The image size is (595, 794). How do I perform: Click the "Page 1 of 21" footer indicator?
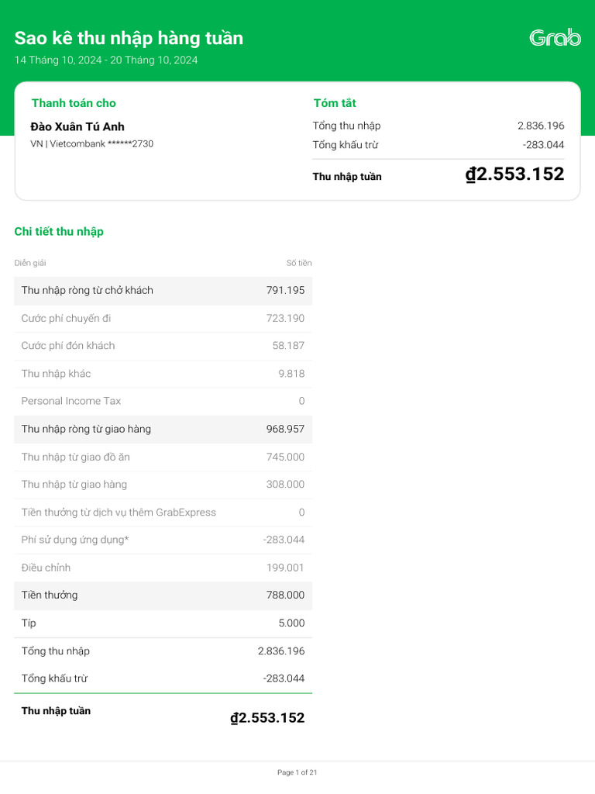click(x=297, y=772)
